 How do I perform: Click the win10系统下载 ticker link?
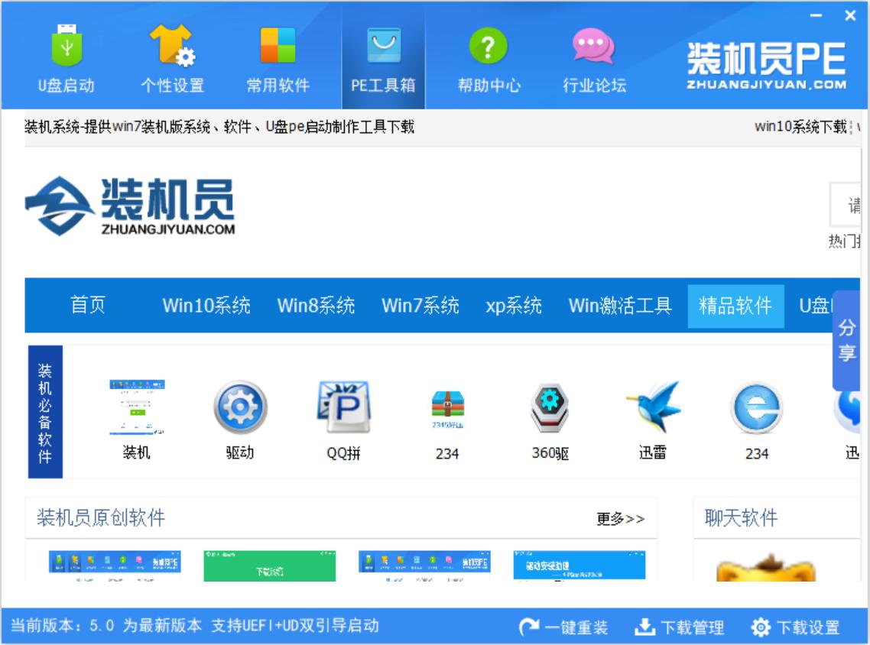pyautogui.click(x=800, y=126)
